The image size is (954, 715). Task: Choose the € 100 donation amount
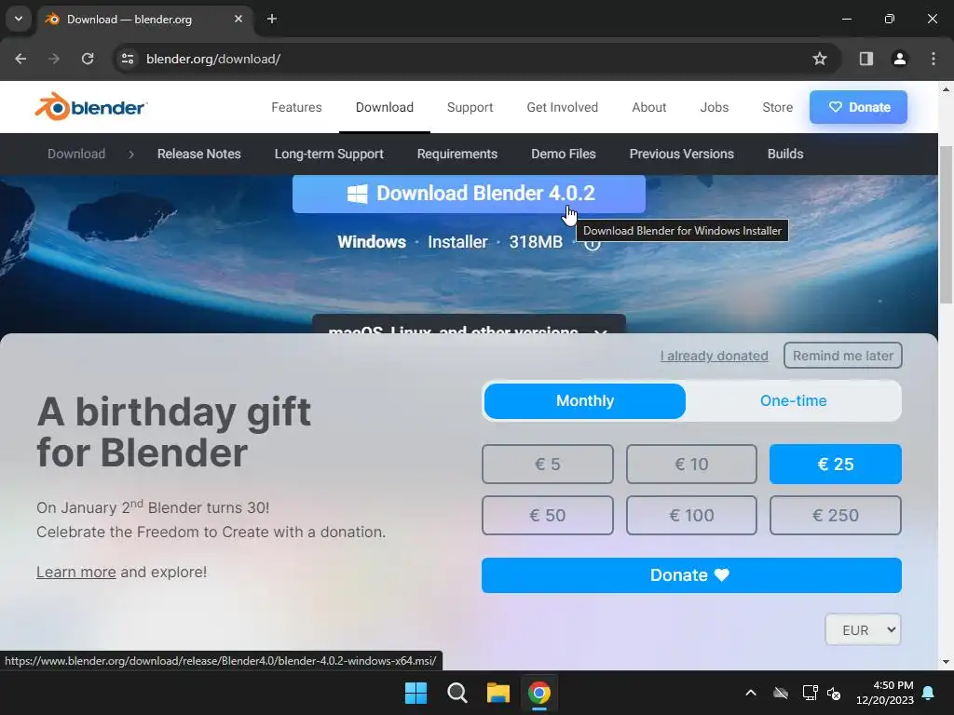click(692, 515)
